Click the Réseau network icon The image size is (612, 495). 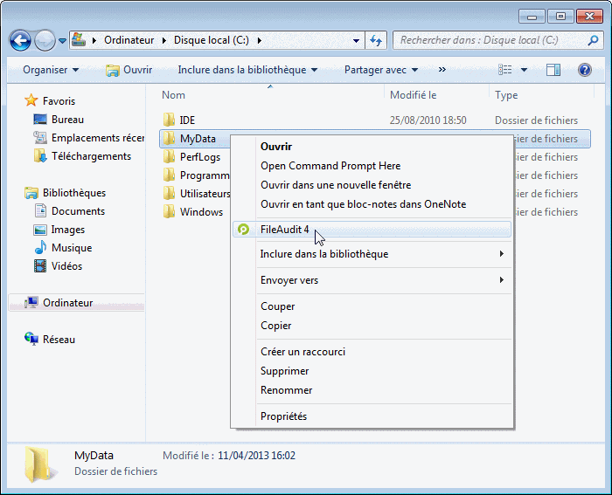[31, 340]
